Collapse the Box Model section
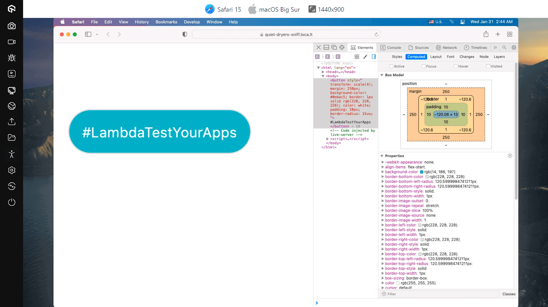Screen dimensions: 548x307 [x=382, y=75]
